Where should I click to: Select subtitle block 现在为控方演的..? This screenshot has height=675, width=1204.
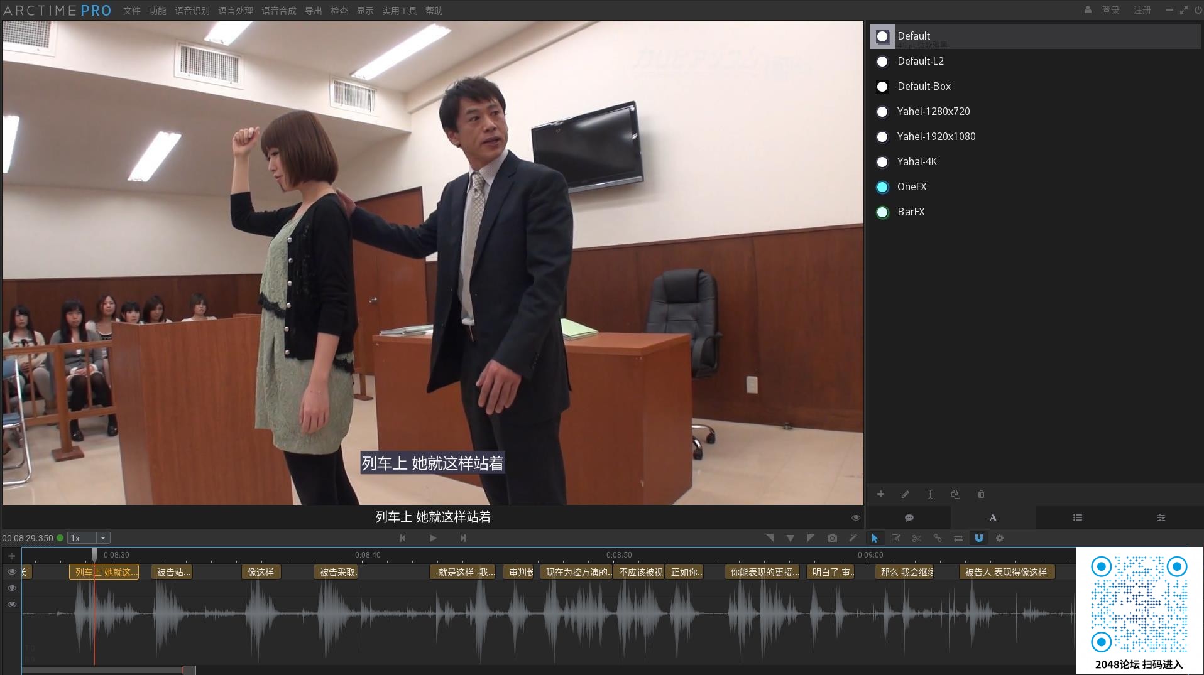576,572
